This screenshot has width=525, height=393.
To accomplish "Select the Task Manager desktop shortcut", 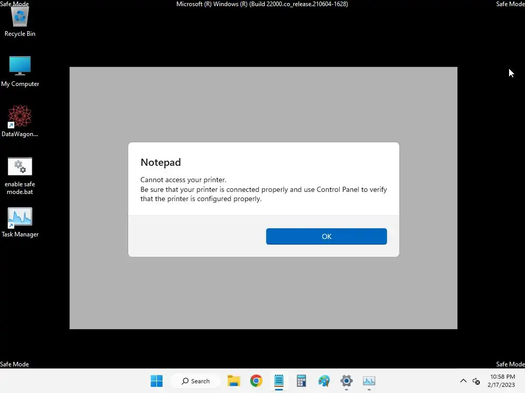I will click(20, 222).
